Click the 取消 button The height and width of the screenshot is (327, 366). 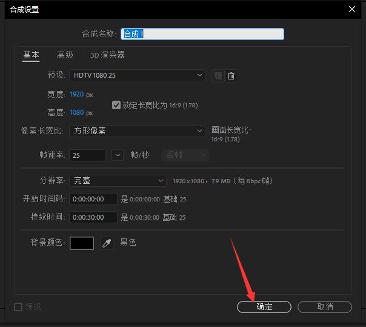(325, 307)
